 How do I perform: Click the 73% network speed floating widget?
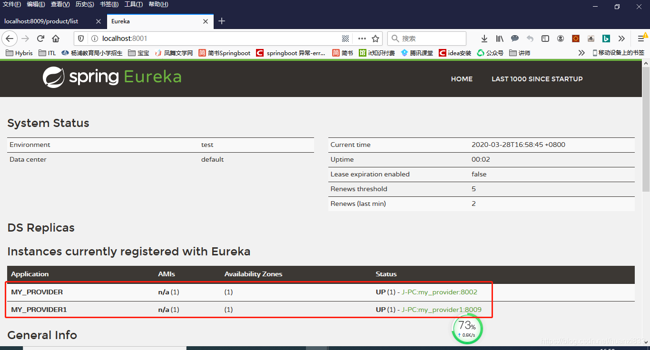pyautogui.click(x=467, y=329)
